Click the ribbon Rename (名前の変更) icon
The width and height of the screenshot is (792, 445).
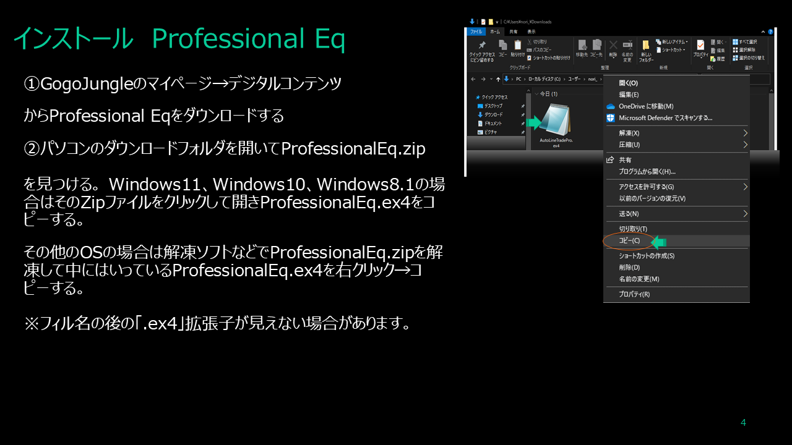click(627, 45)
